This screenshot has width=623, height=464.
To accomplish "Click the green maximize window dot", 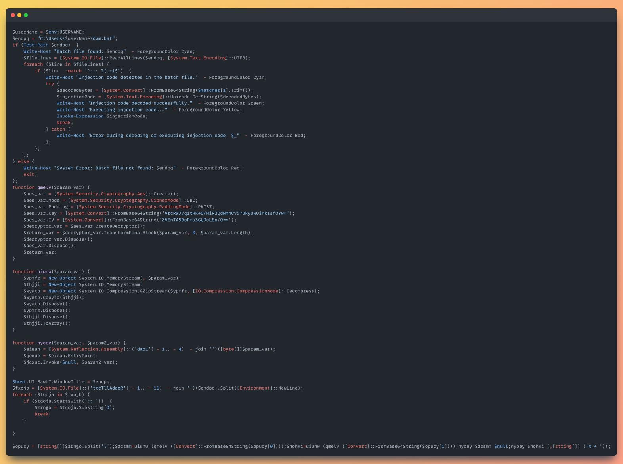I will [26, 15].
